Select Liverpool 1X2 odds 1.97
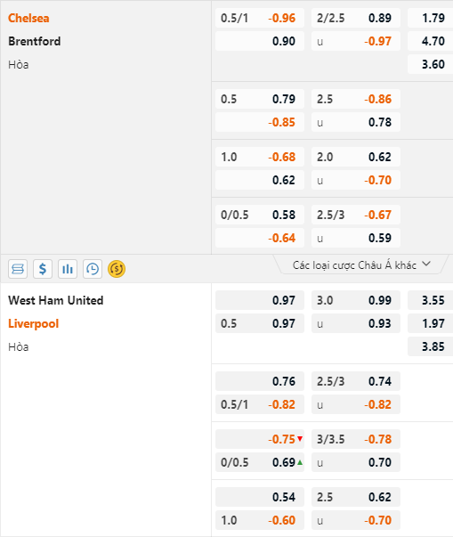Viewport: 453px width, 537px height. pos(431,323)
